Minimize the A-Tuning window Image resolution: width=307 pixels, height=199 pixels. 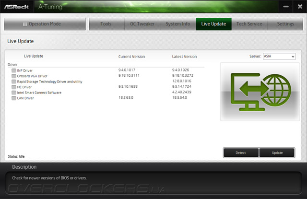pyautogui.click(x=286, y=7)
